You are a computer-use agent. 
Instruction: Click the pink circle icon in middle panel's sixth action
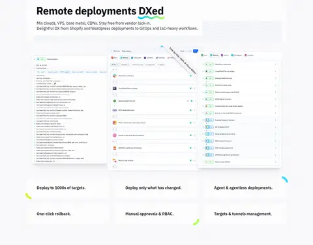[x=115, y=136]
